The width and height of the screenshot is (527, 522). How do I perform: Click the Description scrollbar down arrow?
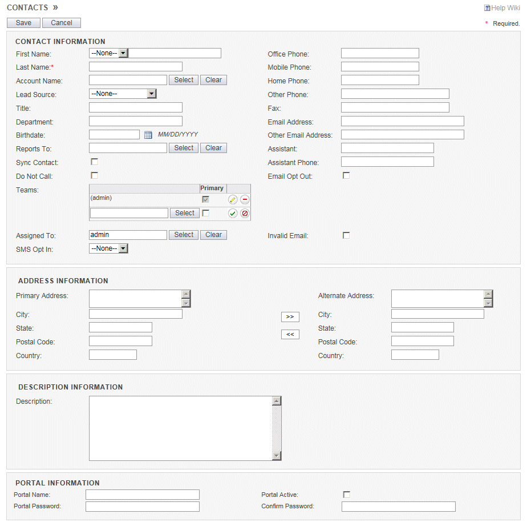tap(277, 456)
